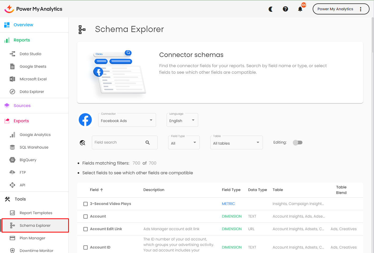This screenshot has height=253, width=374.
Task: Toggle dark mode moon icon
Action: (x=271, y=9)
